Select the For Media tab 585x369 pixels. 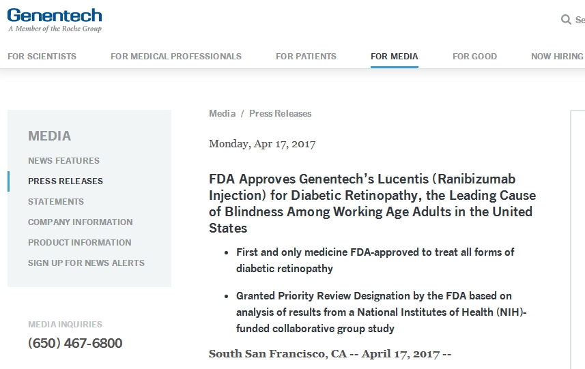point(395,57)
